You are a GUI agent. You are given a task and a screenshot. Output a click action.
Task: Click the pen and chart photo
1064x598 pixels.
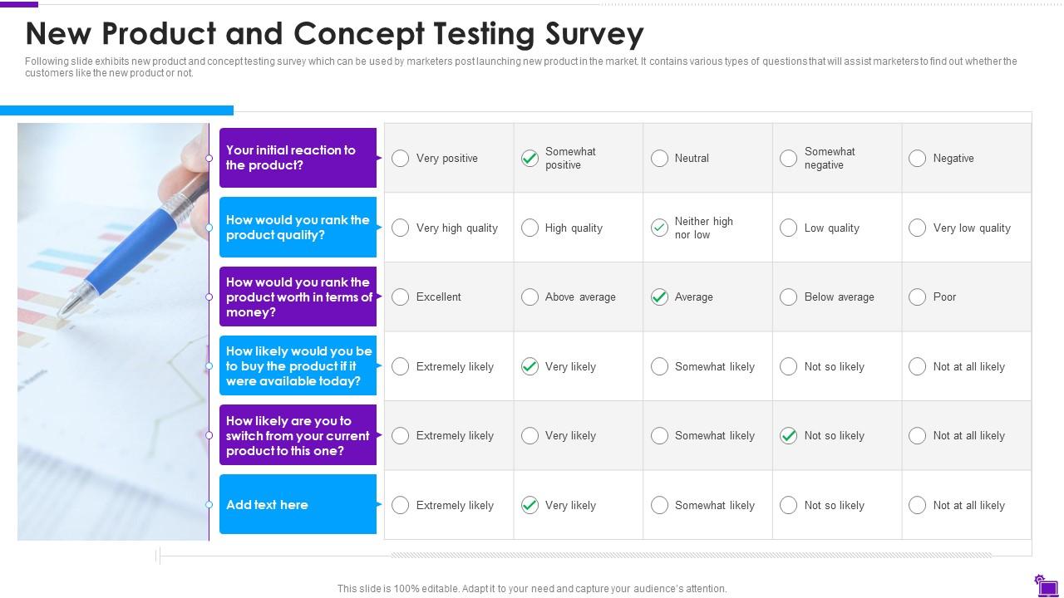113,332
